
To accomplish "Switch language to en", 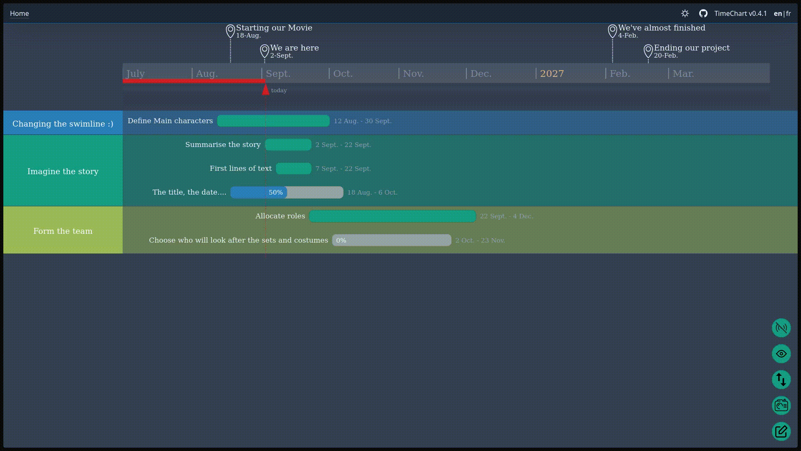I will point(778,13).
